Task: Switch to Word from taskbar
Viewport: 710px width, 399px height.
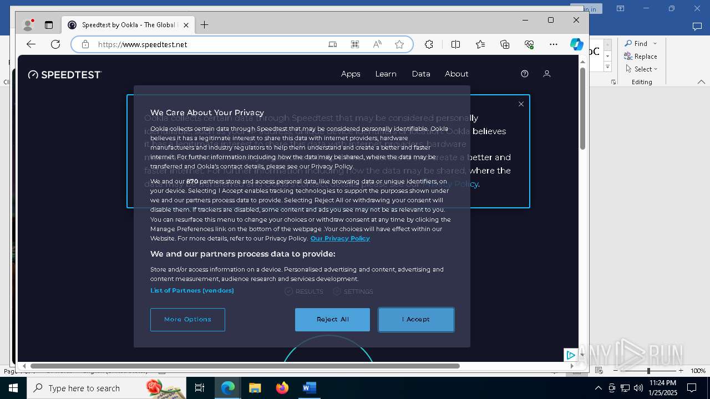Action: point(309,388)
